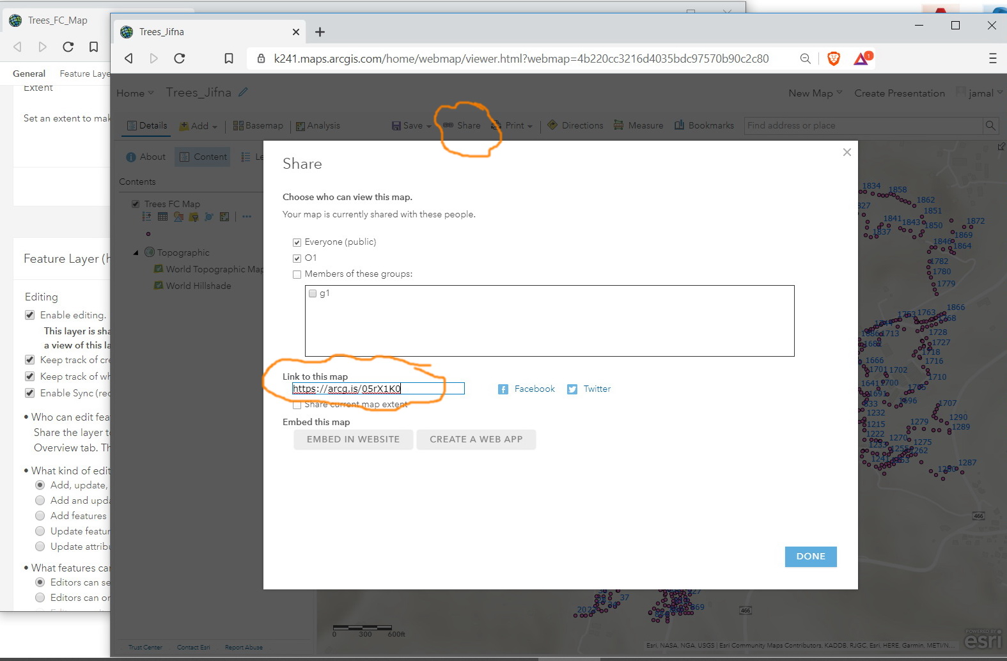Toggle the Everyone (public) checkbox
The width and height of the screenshot is (1007, 661).
(x=297, y=242)
